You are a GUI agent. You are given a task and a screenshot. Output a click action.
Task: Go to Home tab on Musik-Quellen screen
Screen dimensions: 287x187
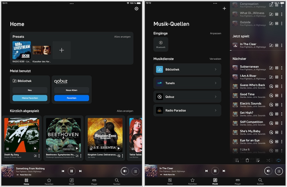coord(170,181)
